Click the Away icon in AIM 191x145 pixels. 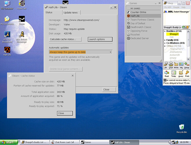pos(181,74)
